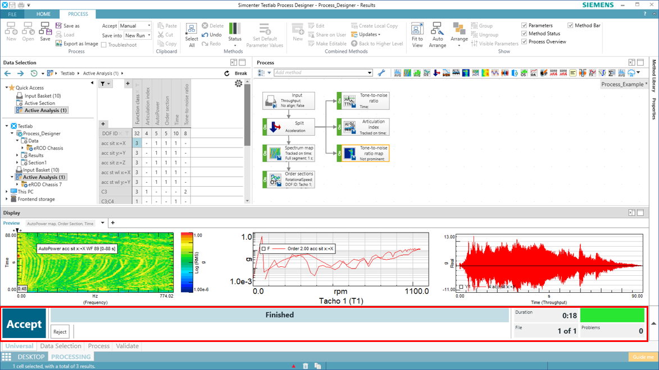Click the Auto Arrange icon
The width and height of the screenshot is (659, 370).
437,29
